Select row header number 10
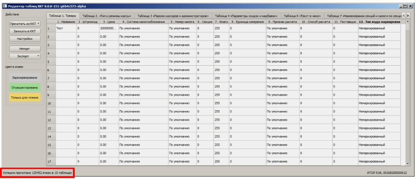The image size is (416, 179). [50, 103]
